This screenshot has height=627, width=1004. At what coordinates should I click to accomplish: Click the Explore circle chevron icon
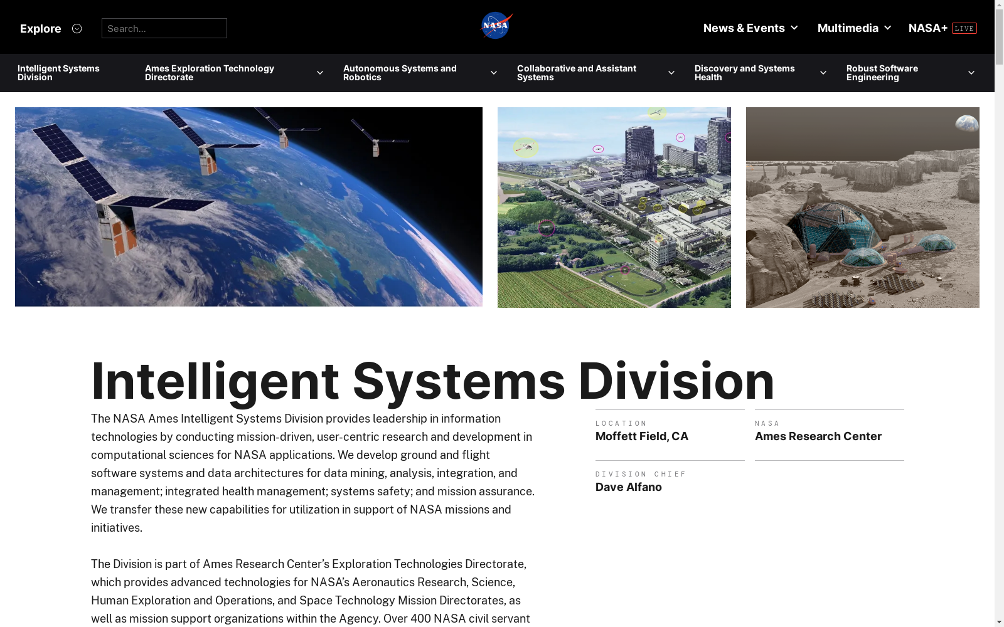(77, 29)
